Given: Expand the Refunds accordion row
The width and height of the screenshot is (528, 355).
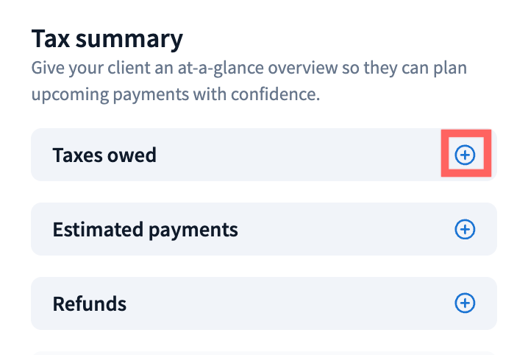Looking at the screenshot, I should (x=465, y=303).
